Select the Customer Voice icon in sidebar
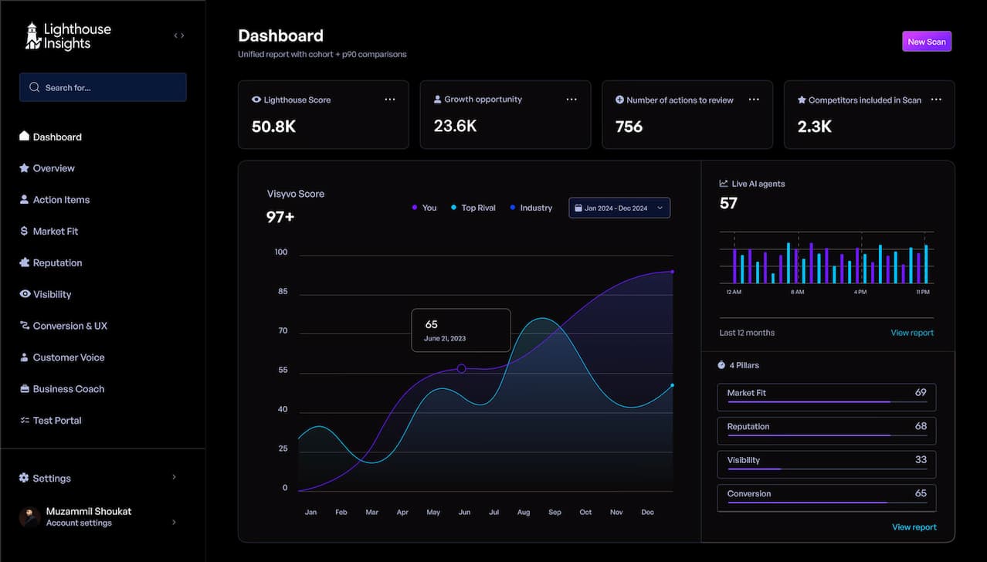987x562 pixels. pyautogui.click(x=24, y=357)
